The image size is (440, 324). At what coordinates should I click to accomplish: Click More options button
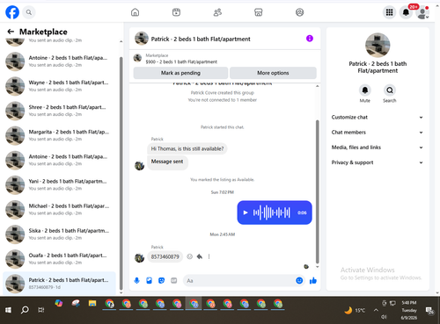click(273, 73)
